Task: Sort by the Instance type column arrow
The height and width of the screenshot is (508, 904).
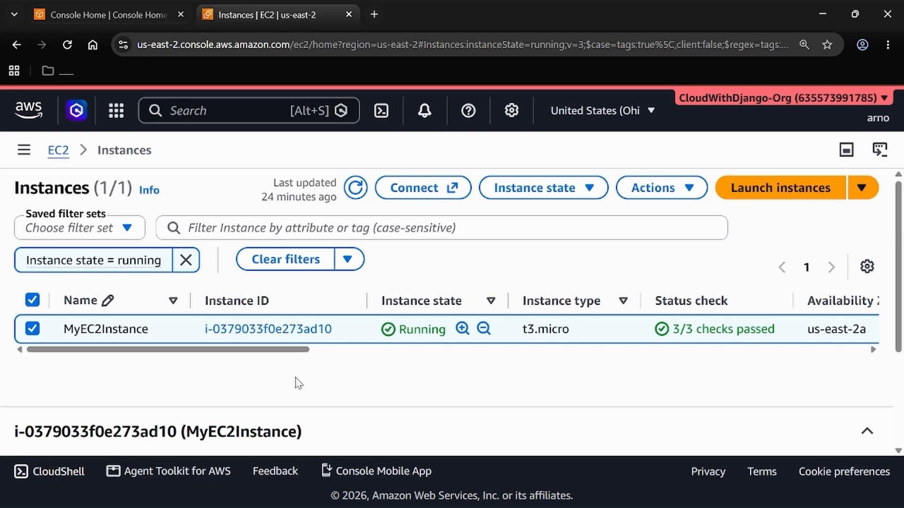Action: coord(623,301)
